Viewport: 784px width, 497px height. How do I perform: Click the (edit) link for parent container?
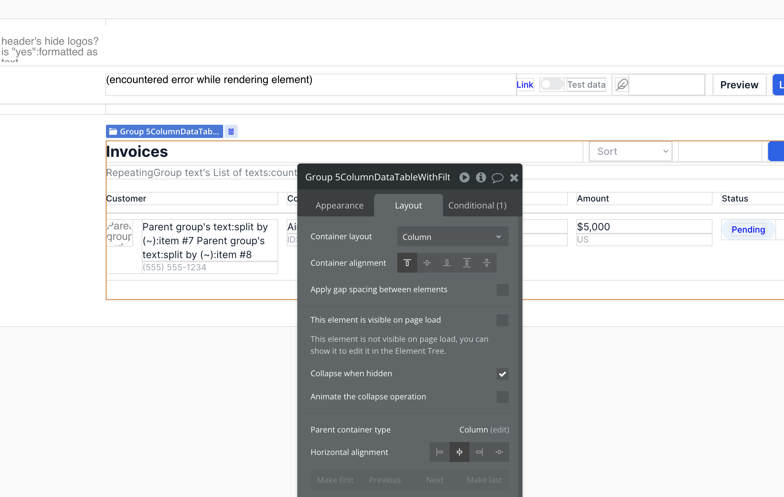click(x=500, y=429)
